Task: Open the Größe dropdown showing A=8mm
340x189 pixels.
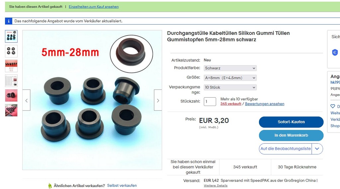Action: click(x=230, y=78)
